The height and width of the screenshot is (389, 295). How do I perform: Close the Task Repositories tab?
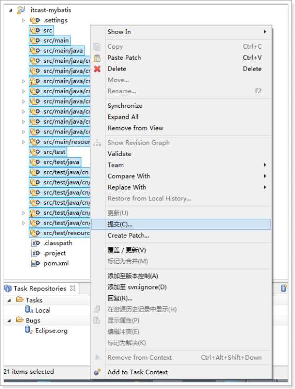click(x=73, y=288)
